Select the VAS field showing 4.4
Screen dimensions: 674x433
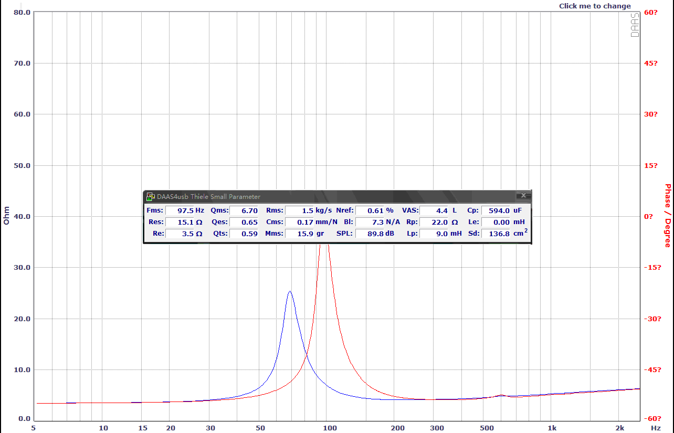pyautogui.click(x=434, y=210)
